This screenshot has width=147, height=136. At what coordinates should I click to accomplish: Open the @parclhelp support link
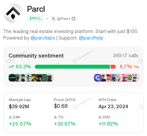(x=91, y=38)
